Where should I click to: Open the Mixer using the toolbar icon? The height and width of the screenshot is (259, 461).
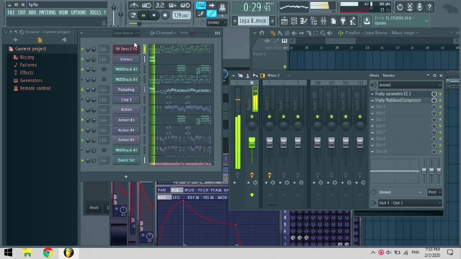click(x=323, y=21)
